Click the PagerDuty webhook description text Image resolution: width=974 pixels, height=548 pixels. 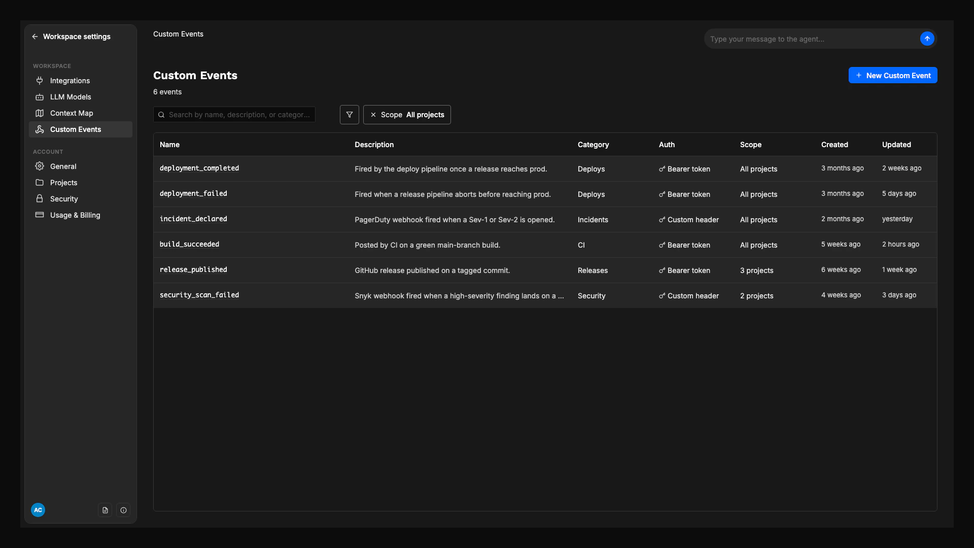click(x=455, y=220)
